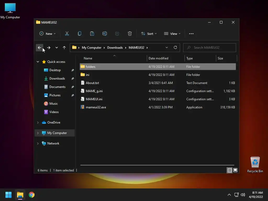This screenshot has height=201, width=268.
Task: Open the My Computer desktop icon
Action: (x=10, y=11)
